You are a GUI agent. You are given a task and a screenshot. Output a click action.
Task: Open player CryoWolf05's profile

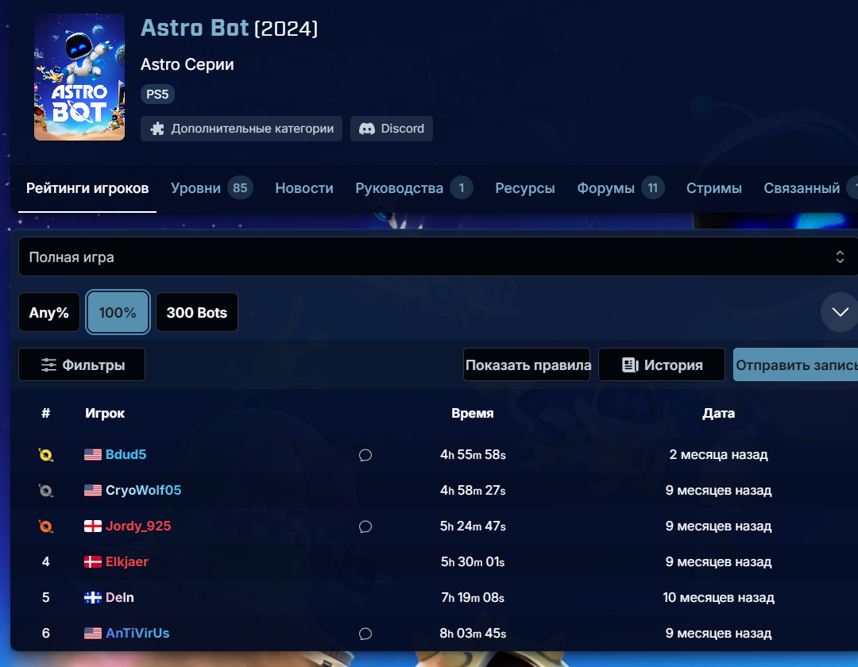click(143, 490)
